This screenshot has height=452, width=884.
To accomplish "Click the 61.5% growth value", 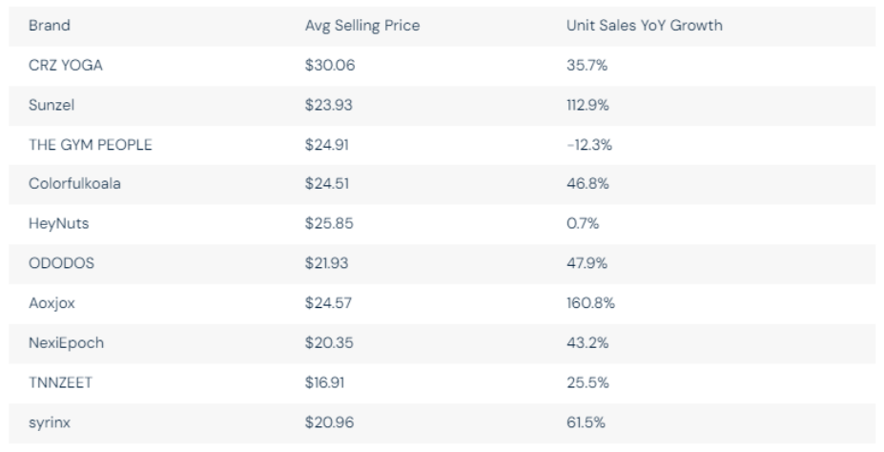I will tap(582, 423).
